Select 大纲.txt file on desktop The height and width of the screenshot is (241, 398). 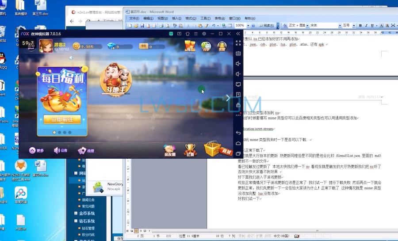tap(20, 222)
